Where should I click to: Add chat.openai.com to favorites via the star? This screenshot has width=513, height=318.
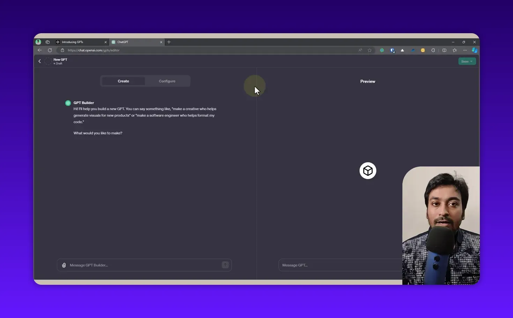click(369, 50)
